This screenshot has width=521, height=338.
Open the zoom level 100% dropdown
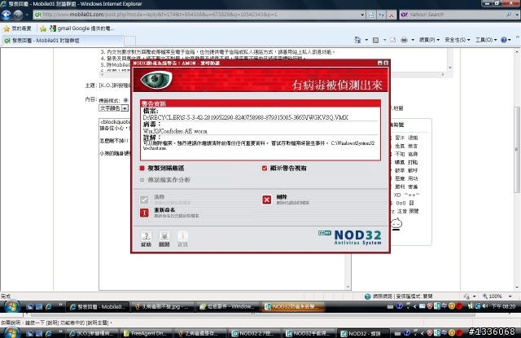[510, 296]
